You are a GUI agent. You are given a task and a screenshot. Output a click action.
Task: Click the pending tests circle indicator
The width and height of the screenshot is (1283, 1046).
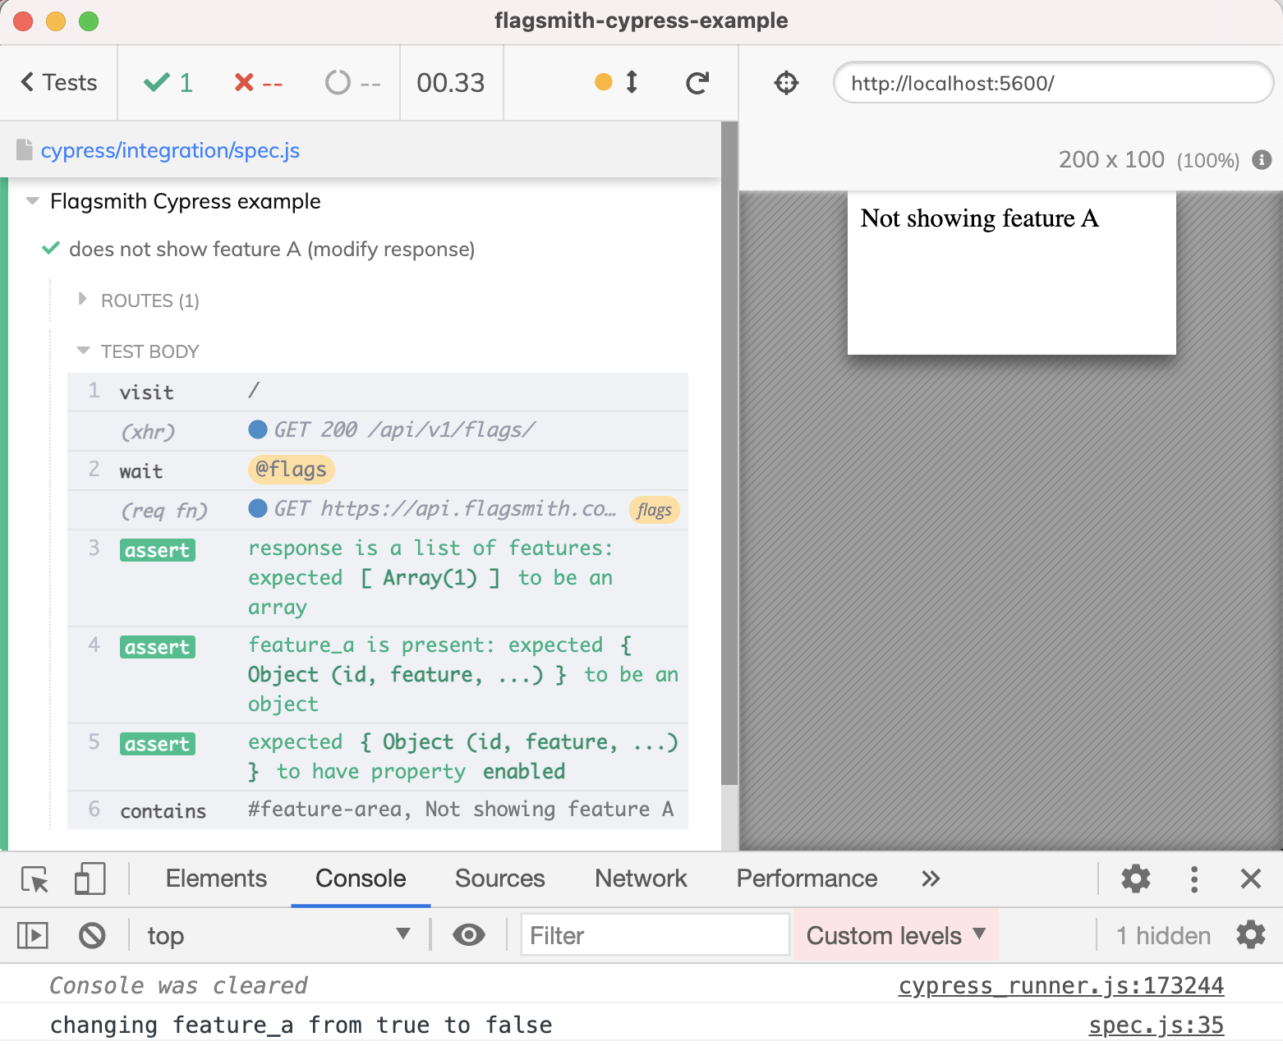pyautogui.click(x=353, y=82)
